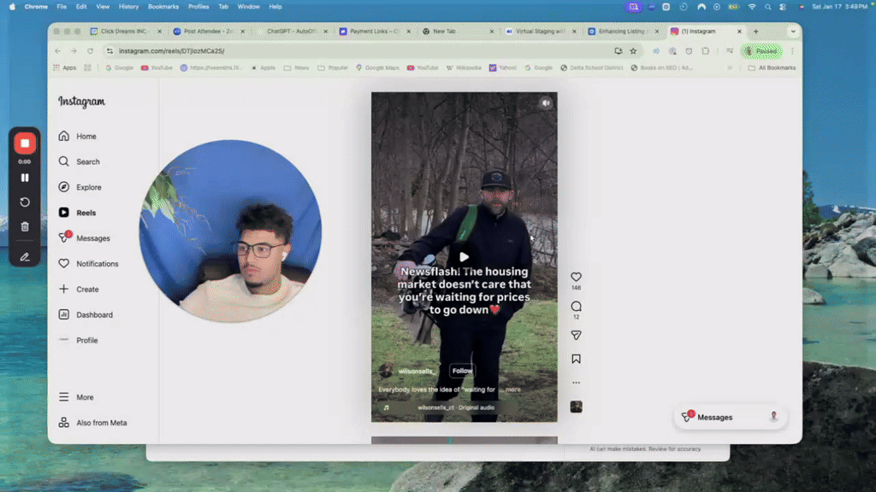Open Explore in Instagram sidebar
The width and height of the screenshot is (876, 492).
pyautogui.click(x=80, y=187)
